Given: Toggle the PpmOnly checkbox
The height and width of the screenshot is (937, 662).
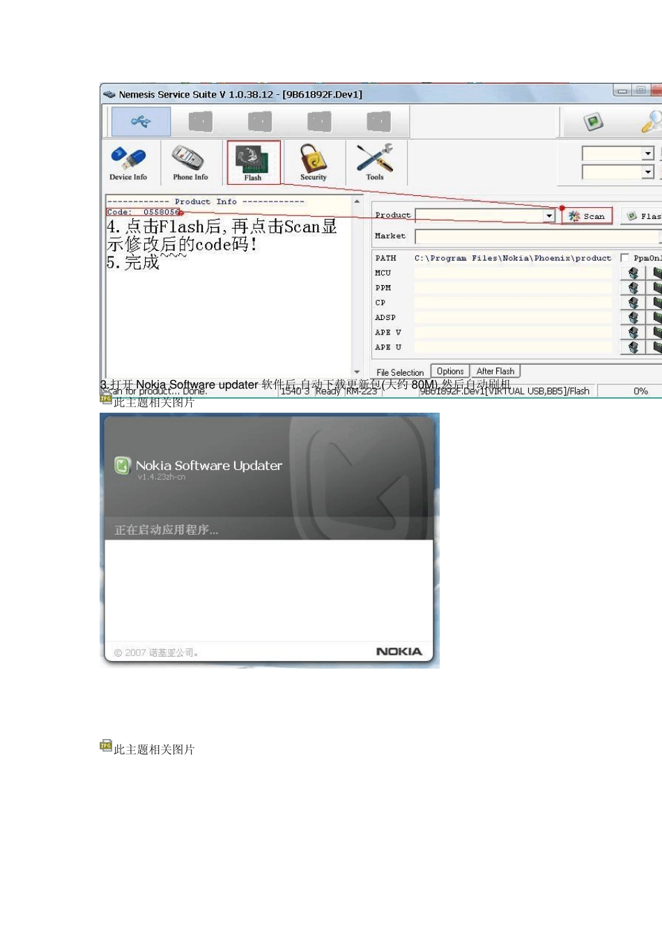Looking at the screenshot, I should click(x=624, y=258).
